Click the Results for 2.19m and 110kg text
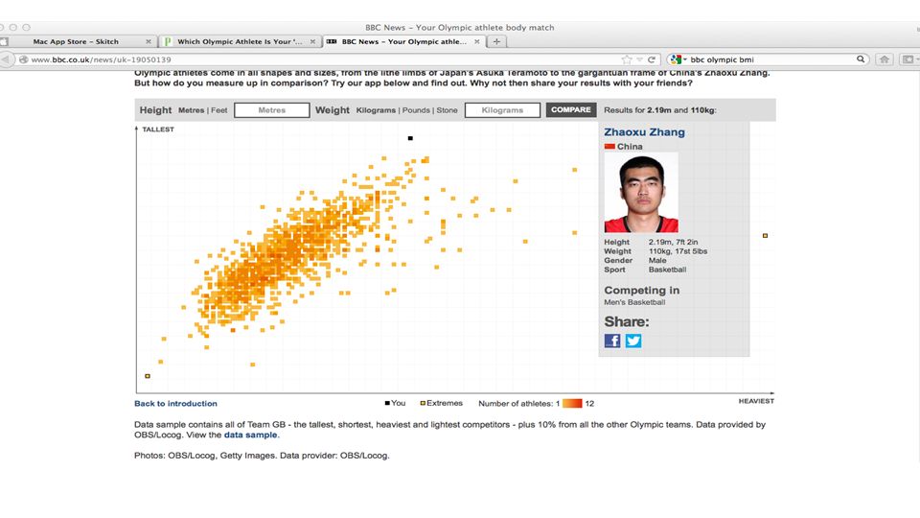Screen dimensions: 920x518 (x=660, y=110)
